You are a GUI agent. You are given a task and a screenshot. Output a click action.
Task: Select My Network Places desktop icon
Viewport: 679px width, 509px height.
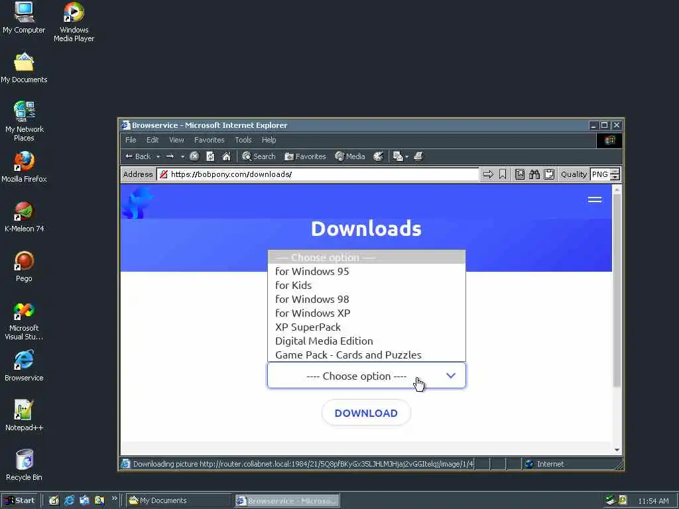25,122
